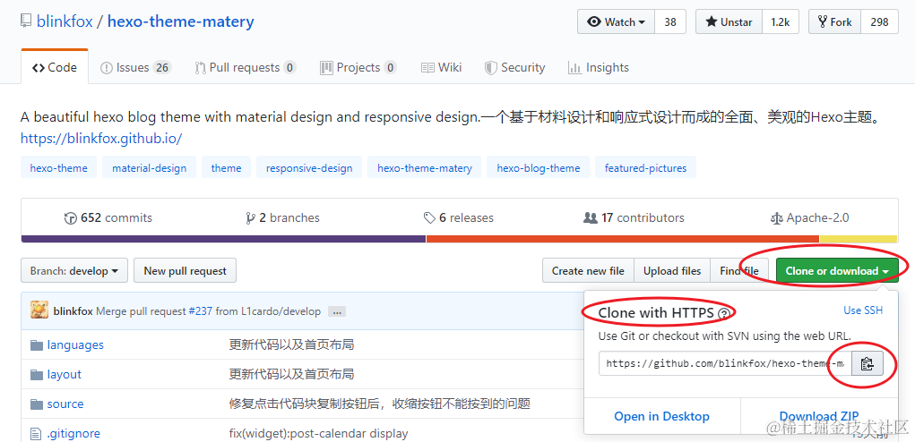
Task: View the 298 forks count
Action: [879, 22]
